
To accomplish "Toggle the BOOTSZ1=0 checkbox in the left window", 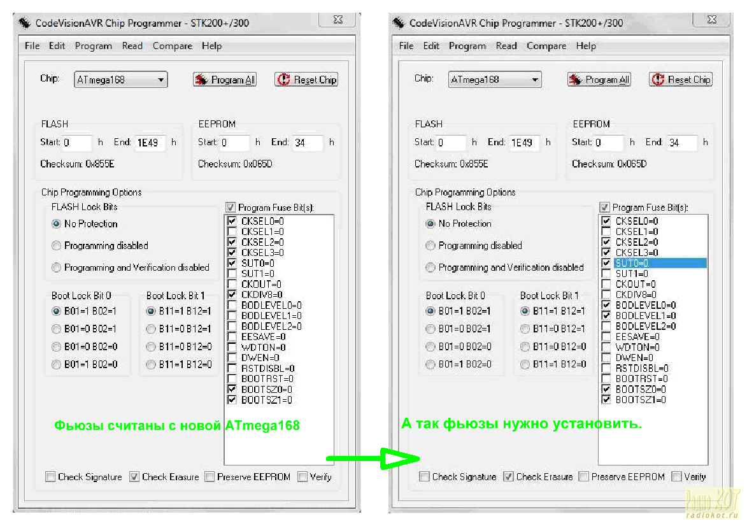I will [x=232, y=399].
